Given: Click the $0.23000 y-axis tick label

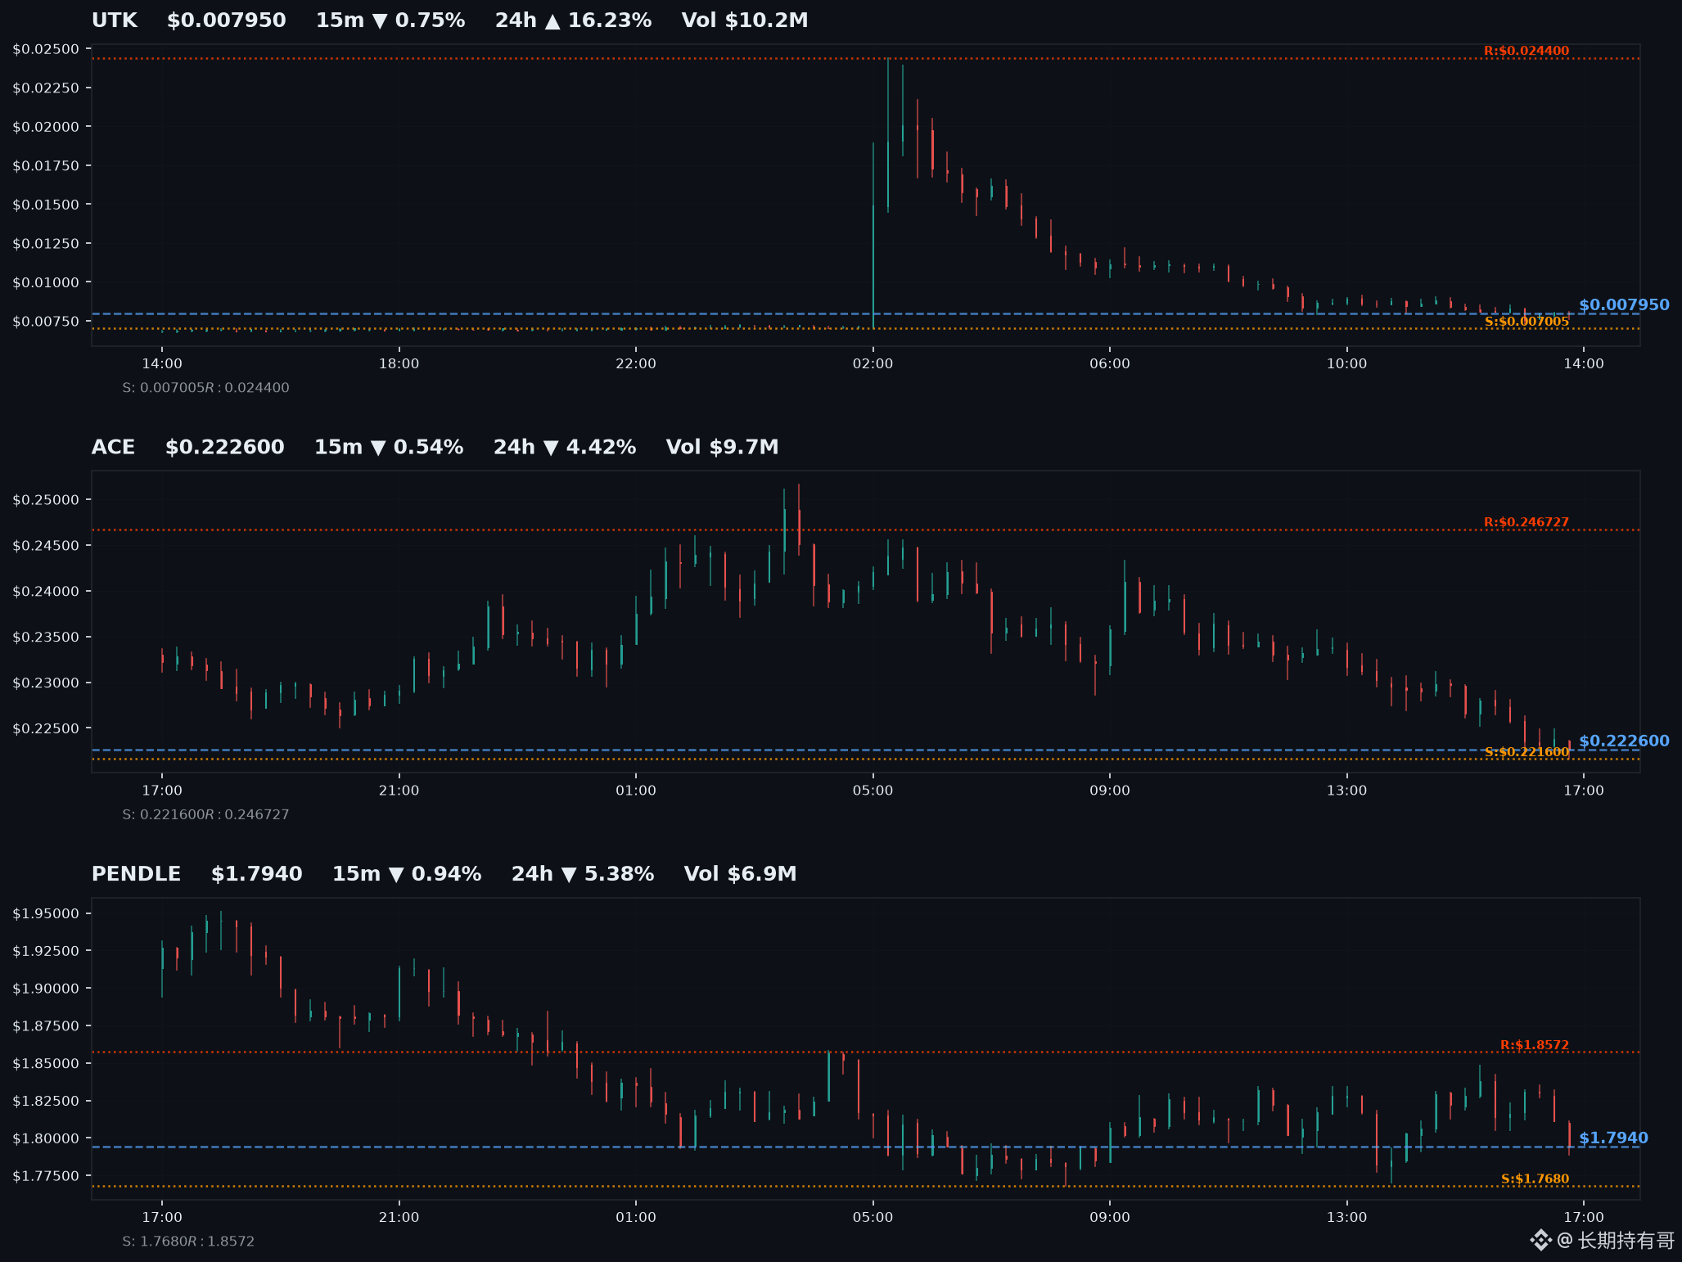Looking at the screenshot, I should (x=46, y=683).
